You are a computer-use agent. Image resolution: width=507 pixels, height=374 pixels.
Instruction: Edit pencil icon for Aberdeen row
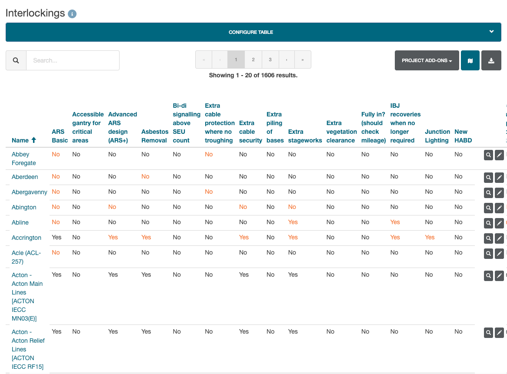point(499,177)
